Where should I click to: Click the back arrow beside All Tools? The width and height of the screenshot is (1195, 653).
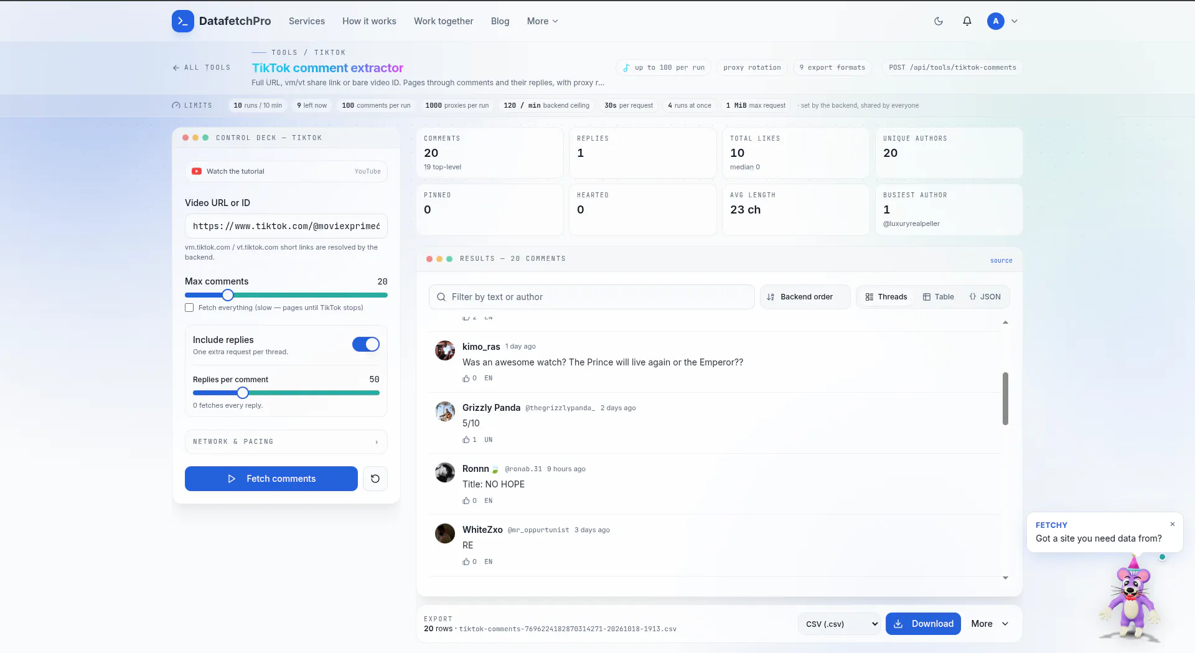(176, 68)
